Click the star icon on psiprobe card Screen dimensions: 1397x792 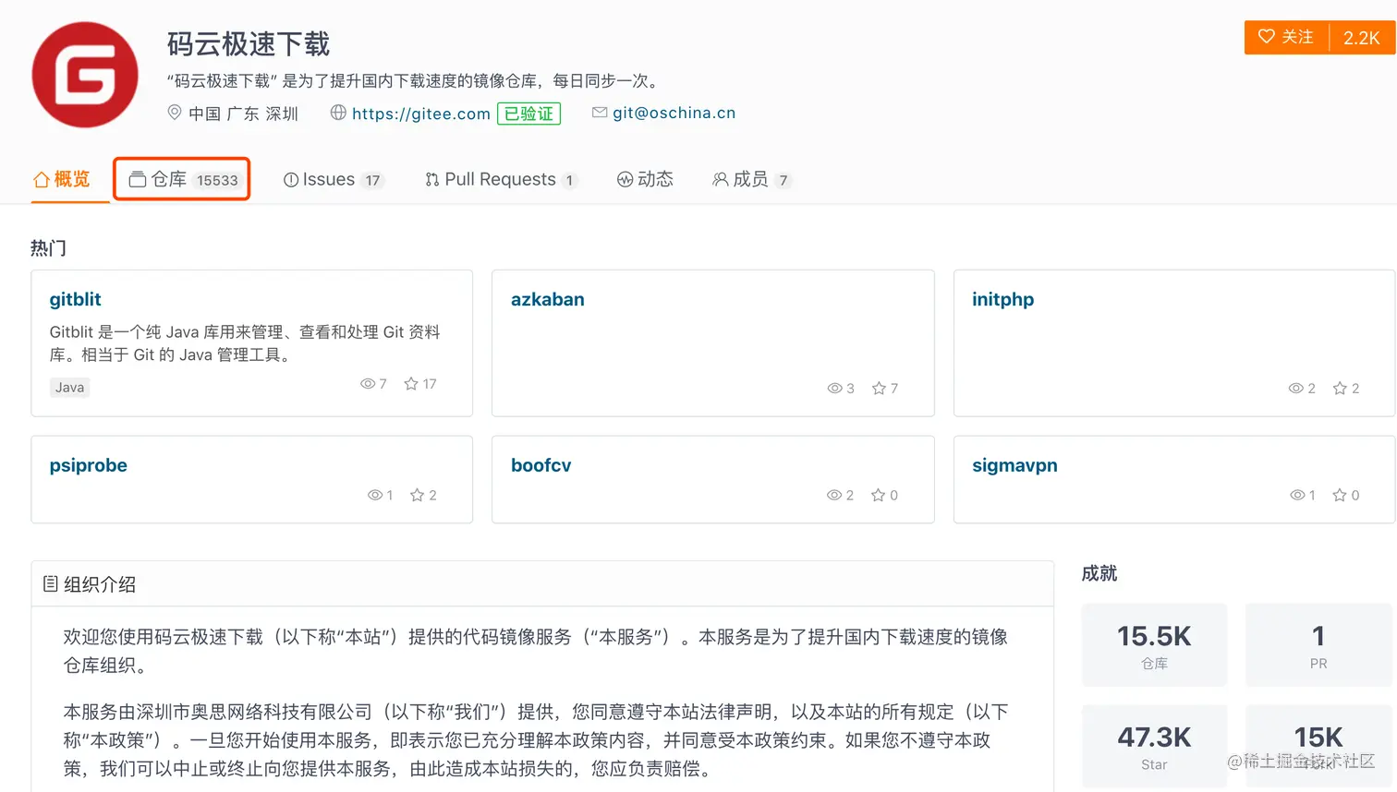click(x=418, y=496)
